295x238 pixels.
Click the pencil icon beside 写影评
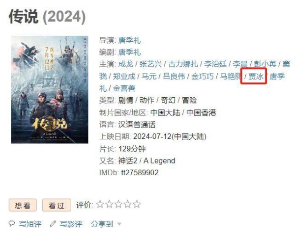[x=53, y=224]
